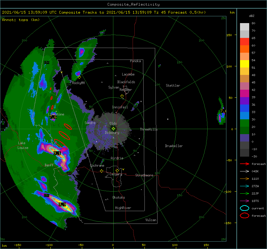Screen dimensions: 267x249
Task: Click the yellow diamond marker below RedDeer
Action: point(122,96)
